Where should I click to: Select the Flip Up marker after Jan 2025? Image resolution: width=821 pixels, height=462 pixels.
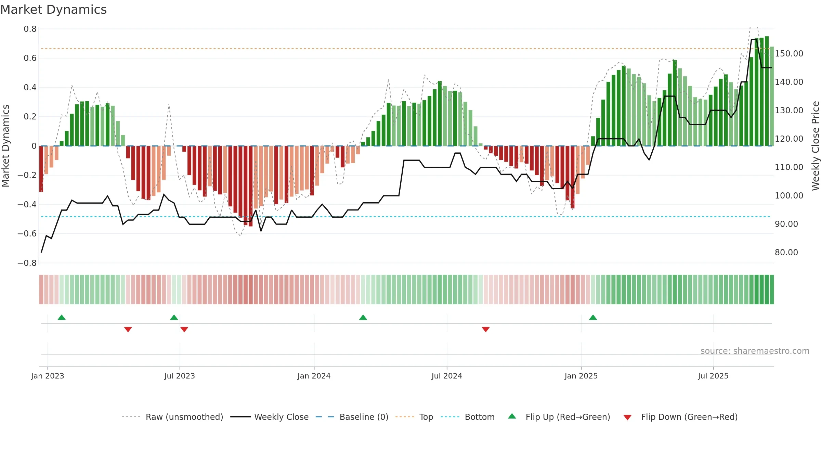pyautogui.click(x=593, y=317)
